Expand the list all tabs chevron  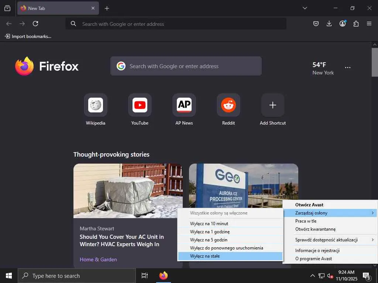coord(305,8)
